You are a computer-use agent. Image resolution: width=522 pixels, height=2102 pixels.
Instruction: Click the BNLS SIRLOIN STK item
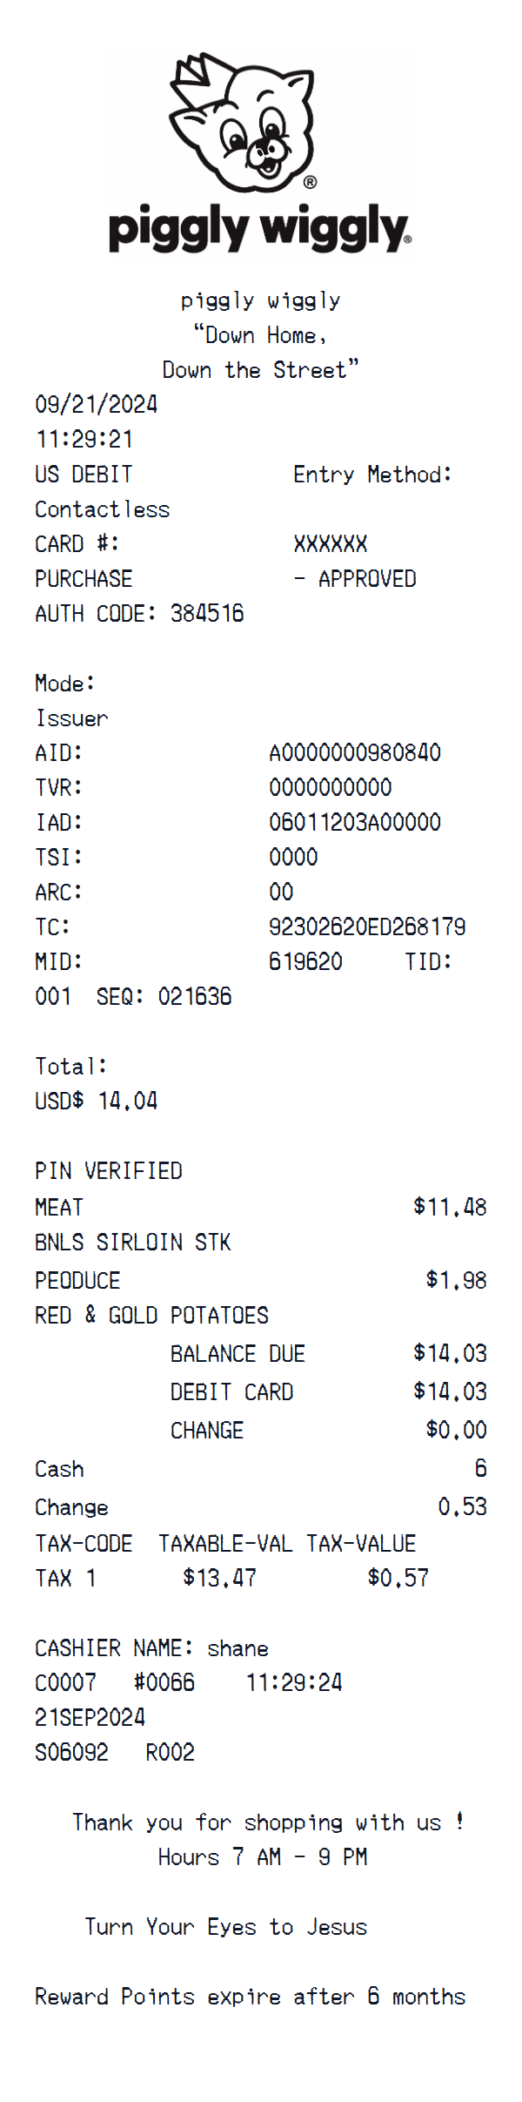tap(133, 1242)
